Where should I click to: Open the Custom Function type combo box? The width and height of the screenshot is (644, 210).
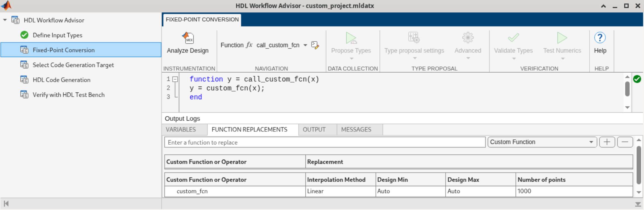click(x=542, y=142)
